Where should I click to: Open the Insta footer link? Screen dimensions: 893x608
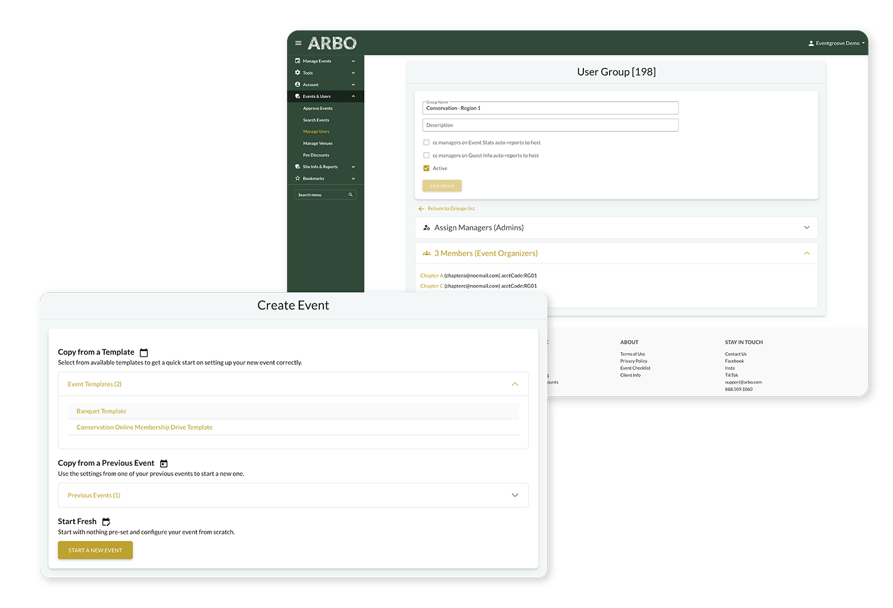[730, 368]
